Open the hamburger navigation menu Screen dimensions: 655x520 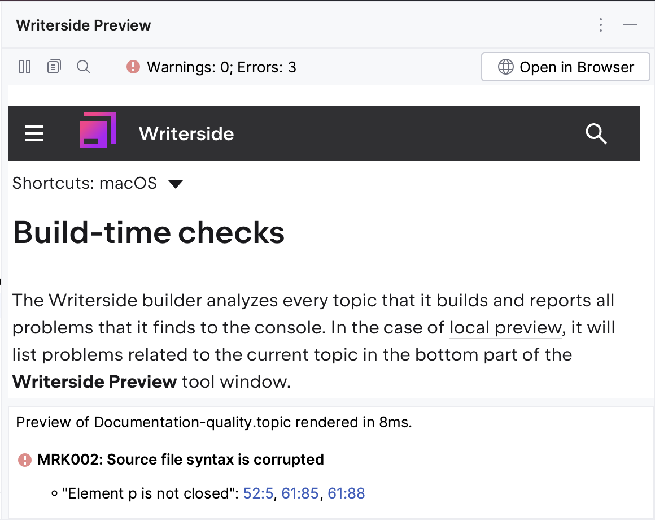pos(34,134)
